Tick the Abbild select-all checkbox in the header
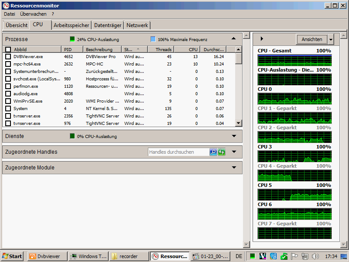 point(8,49)
